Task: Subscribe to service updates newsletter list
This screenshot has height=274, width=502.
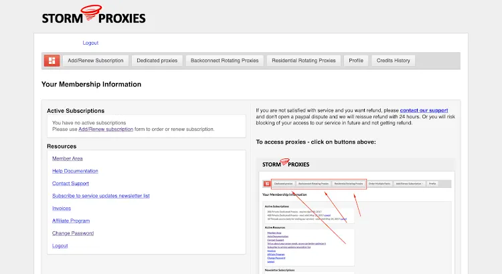Action: click(x=101, y=196)
